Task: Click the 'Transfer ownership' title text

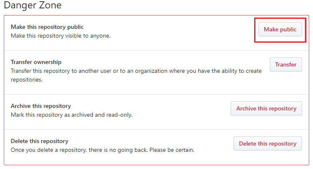Action: tap(36, 62)
